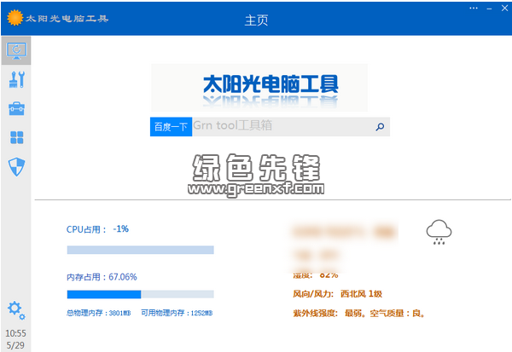Click the 百度一下 search button
The width and height of the screenshot is (512, 352).
tap(171, 127)
